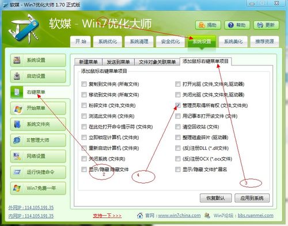Select the 系统设置 top tab

point(202,42)
